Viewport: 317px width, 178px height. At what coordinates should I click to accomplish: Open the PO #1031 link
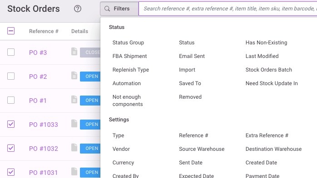(43, 173)
